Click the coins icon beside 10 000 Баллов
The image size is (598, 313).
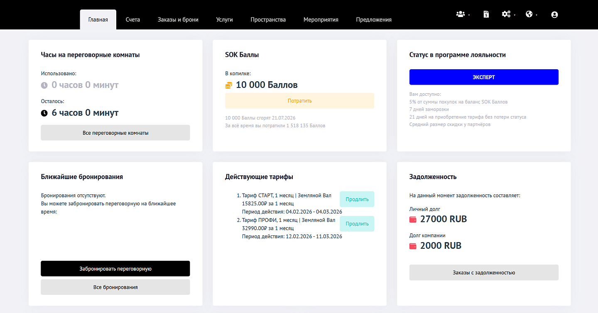click(x=228, y=85)
